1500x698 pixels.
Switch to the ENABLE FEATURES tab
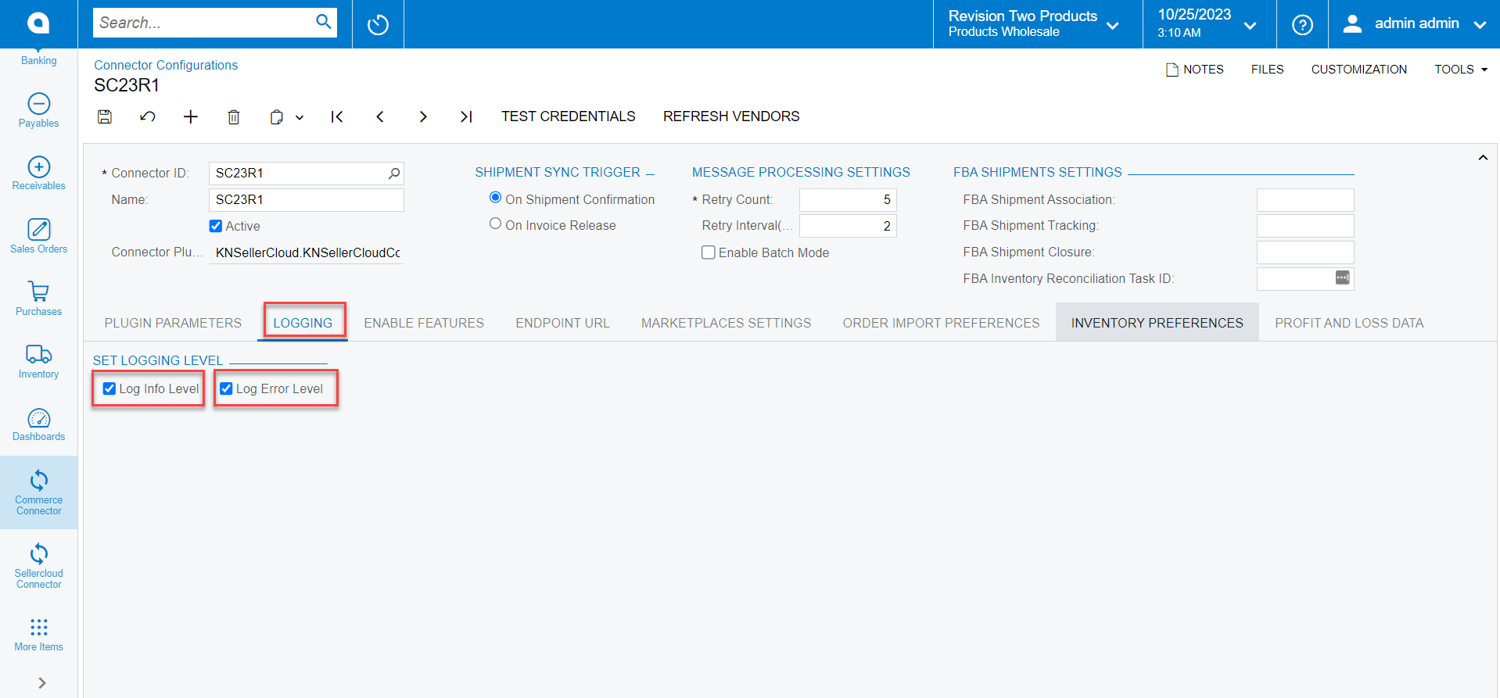[x=424, y=323]
